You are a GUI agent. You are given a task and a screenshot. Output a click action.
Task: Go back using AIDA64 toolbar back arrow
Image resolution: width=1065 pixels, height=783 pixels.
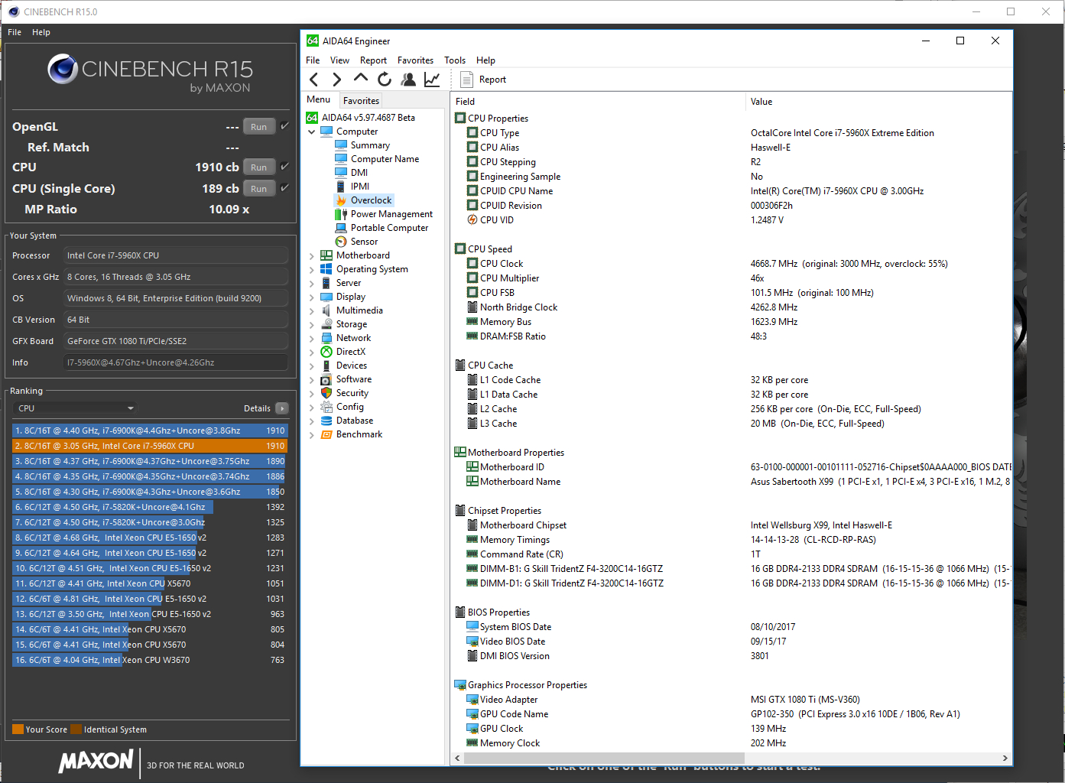pos(314,80)
